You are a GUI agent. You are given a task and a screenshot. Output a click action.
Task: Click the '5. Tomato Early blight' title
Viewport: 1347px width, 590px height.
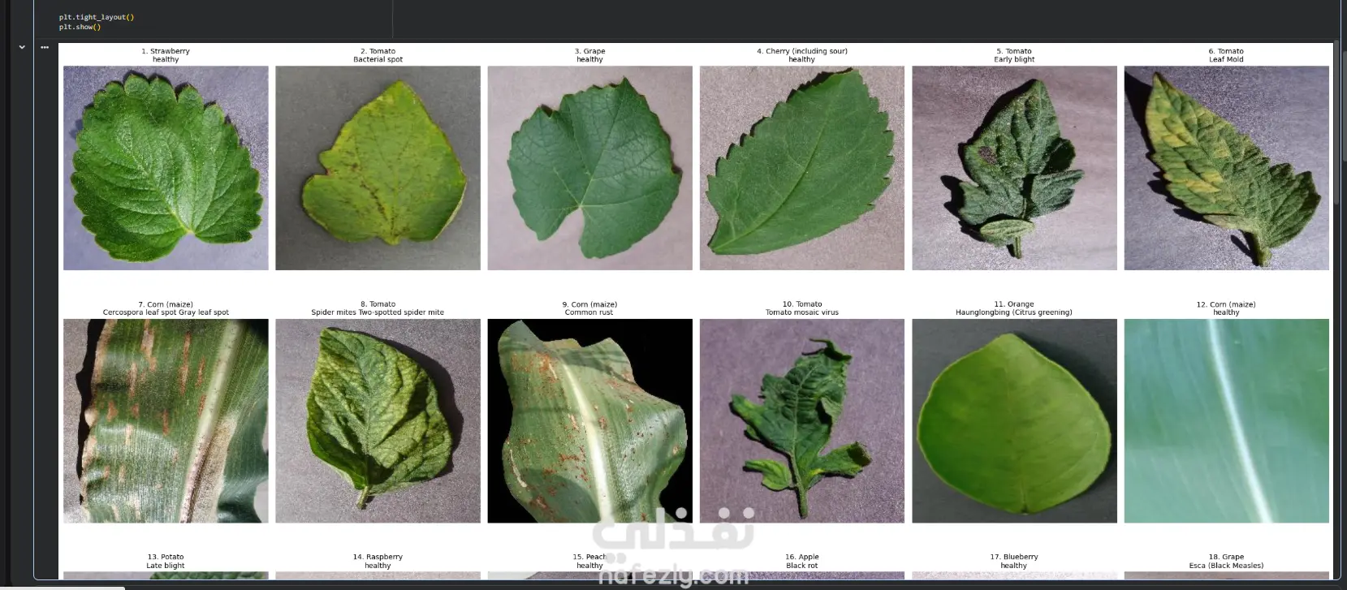(x=1014, y=55)
